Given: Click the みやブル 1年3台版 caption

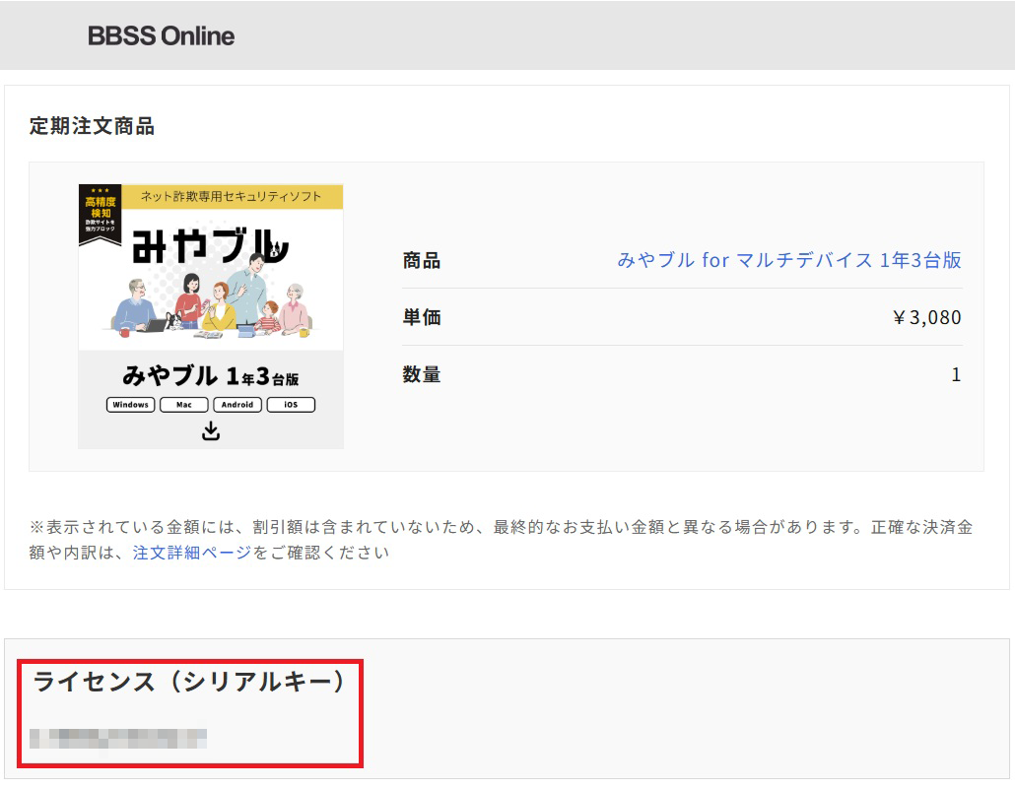Looking at the screenshot, I should click(211, 376).
